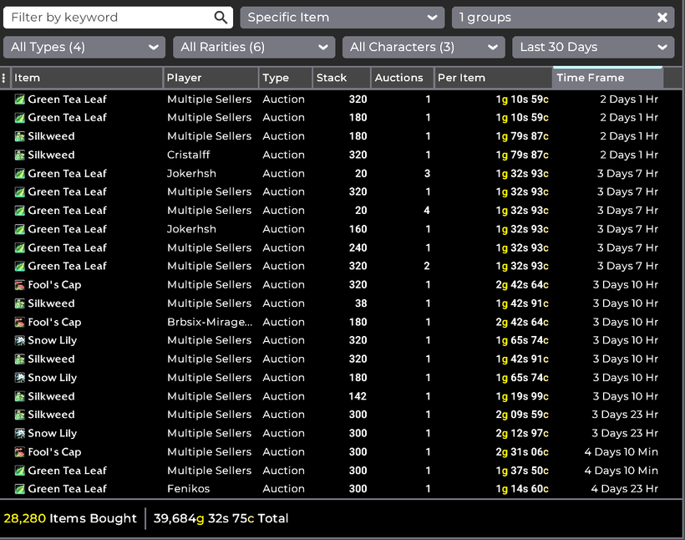Click the Silkweed icon with stack 142

click(19, 396)
